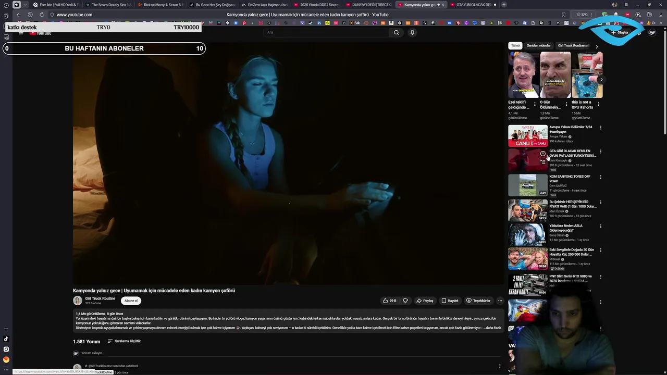Select the Tümü filter chip

pyautogui.click(x=515, y=46)
